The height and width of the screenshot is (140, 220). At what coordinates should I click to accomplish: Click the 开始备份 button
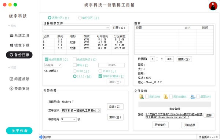coord(160,125)
